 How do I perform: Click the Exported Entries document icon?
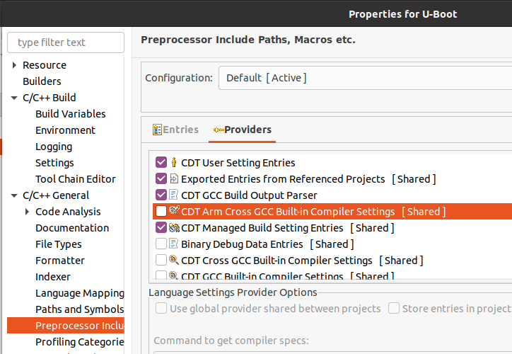point(174,178)
